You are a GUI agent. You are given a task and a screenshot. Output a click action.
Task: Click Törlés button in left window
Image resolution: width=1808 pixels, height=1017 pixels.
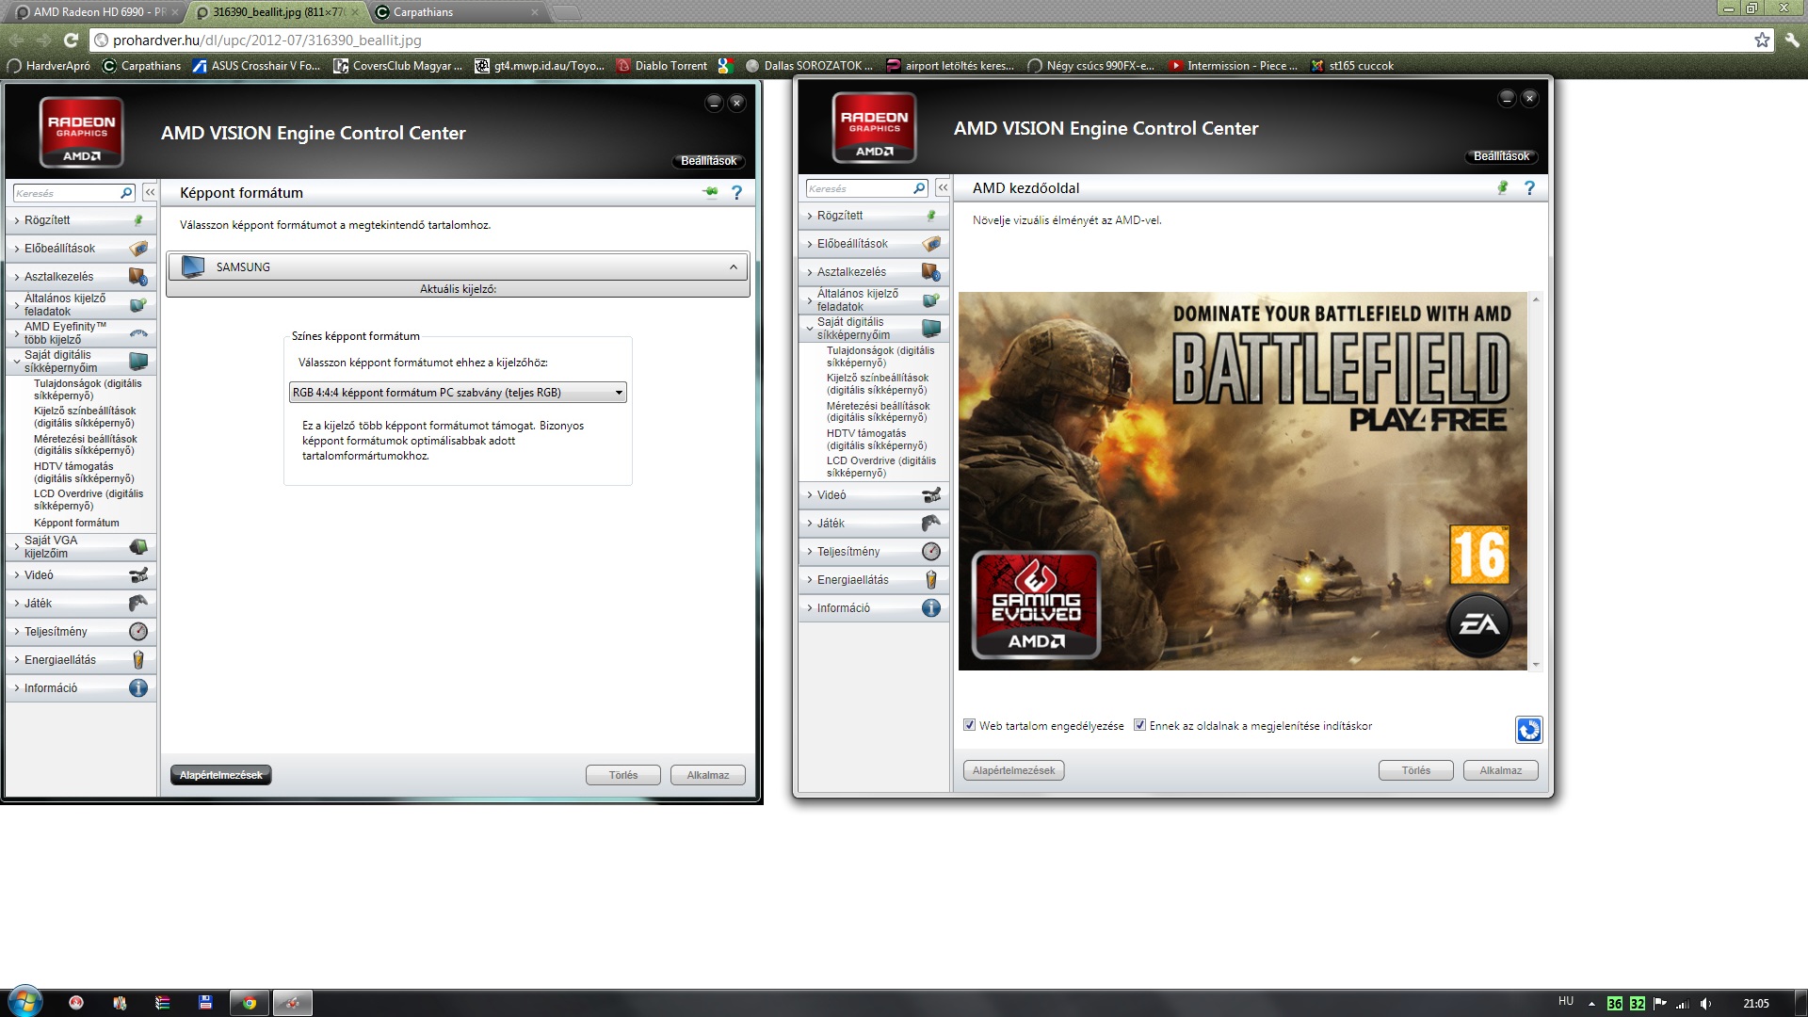click(x=622, y=775)
